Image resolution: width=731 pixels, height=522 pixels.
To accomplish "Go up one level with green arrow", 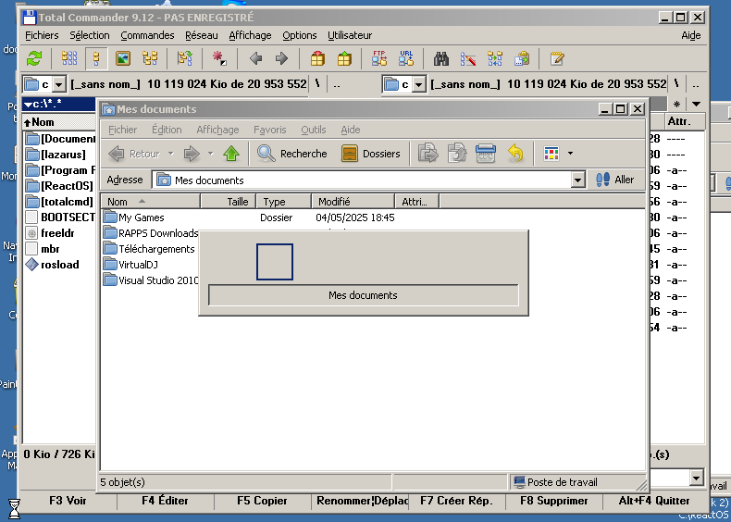I will (x=231, y=154).
